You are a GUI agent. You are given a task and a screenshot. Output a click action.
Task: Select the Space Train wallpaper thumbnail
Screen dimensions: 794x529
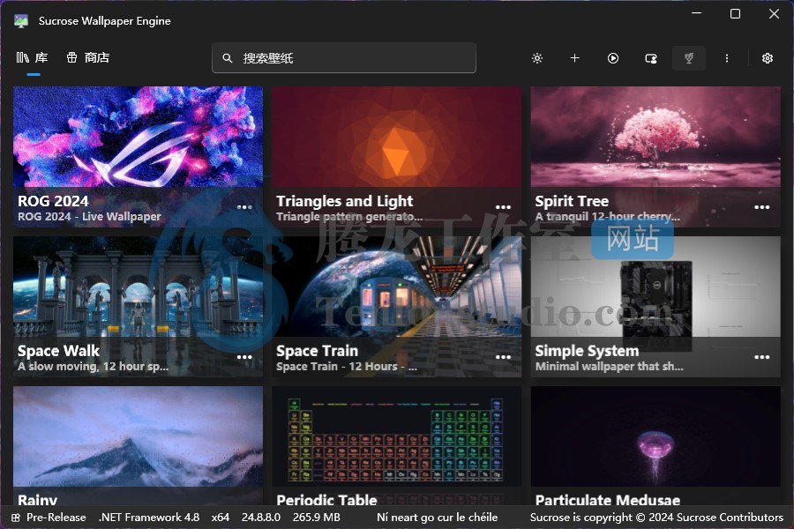coord(396,287)
